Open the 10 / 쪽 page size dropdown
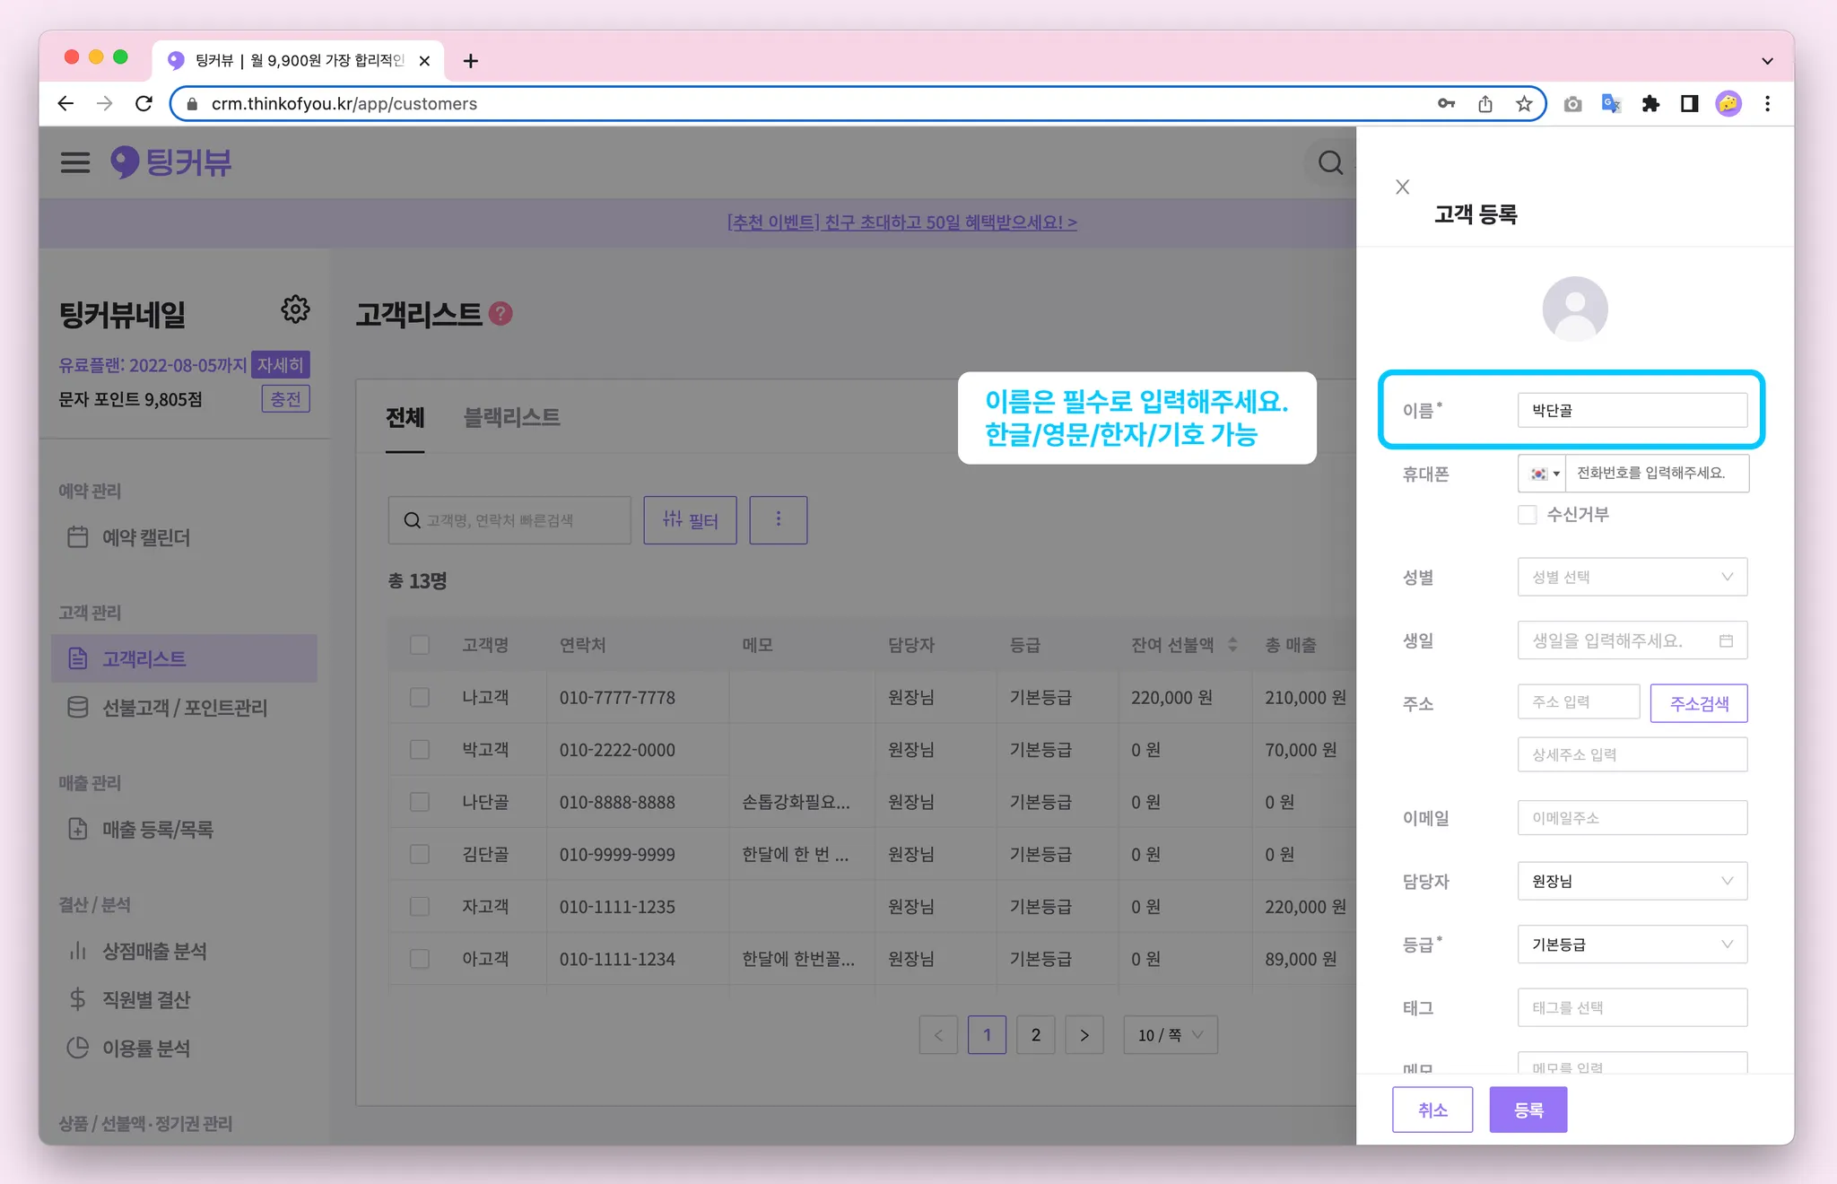Image resolution: width=1837 pixels, height=1184 pixels. coord(1170,1035)
